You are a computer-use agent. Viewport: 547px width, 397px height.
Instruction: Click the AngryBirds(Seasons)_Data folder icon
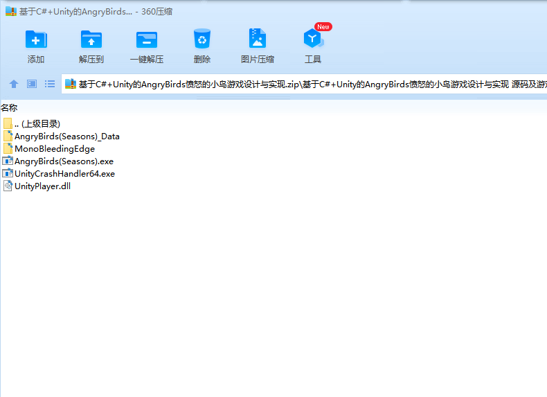(x=8, y=136)
